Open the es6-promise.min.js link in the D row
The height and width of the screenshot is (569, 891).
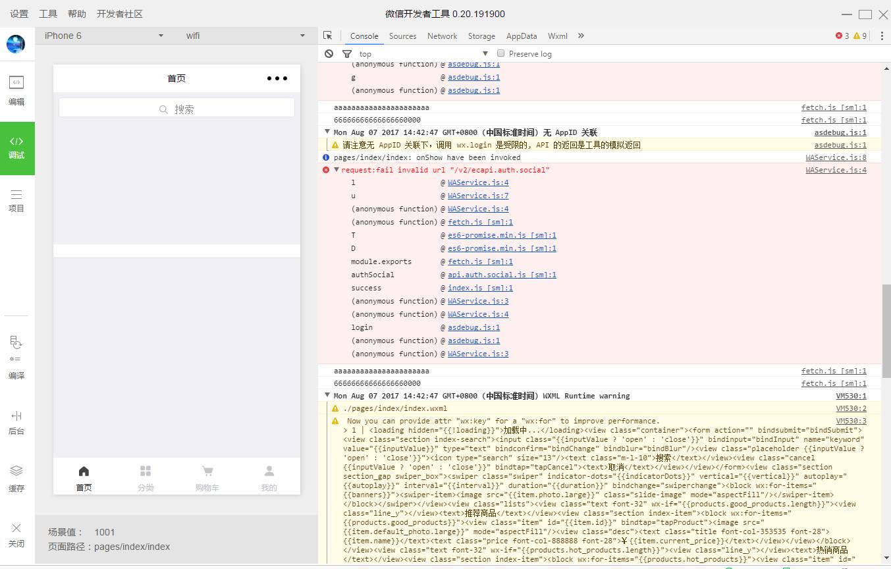502,248
